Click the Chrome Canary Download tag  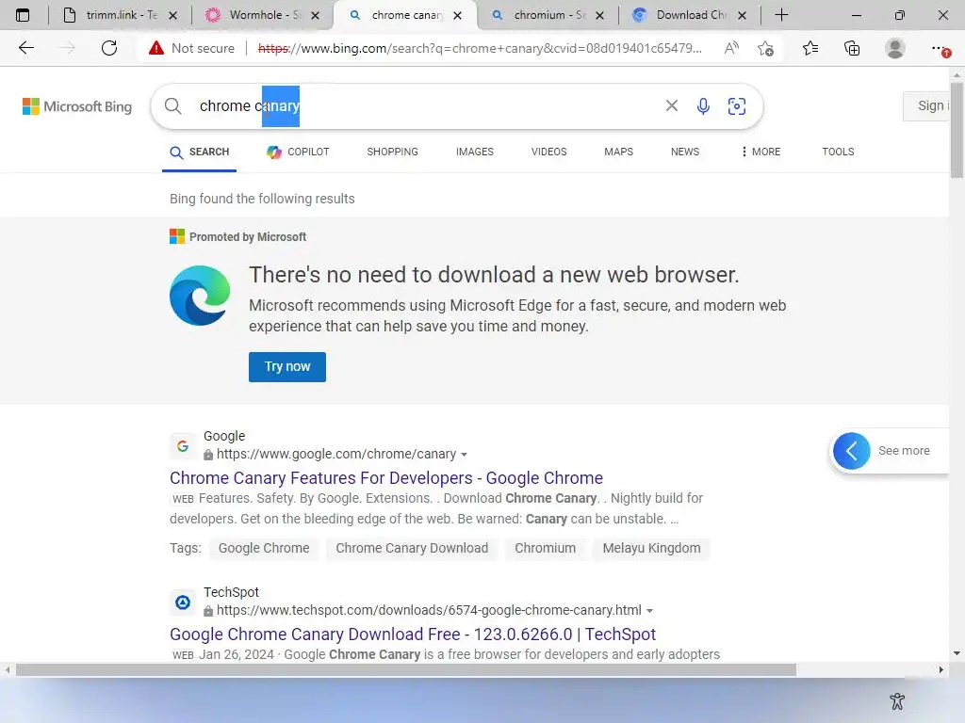[x=412, y=549]
